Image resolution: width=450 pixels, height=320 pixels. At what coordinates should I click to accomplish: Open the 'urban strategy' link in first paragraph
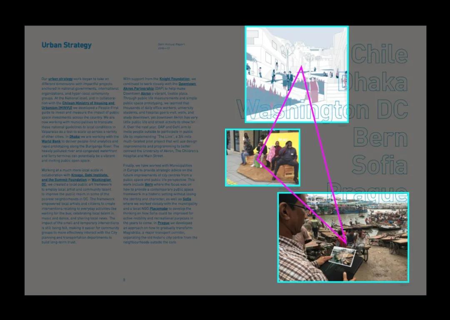(60, 79)
